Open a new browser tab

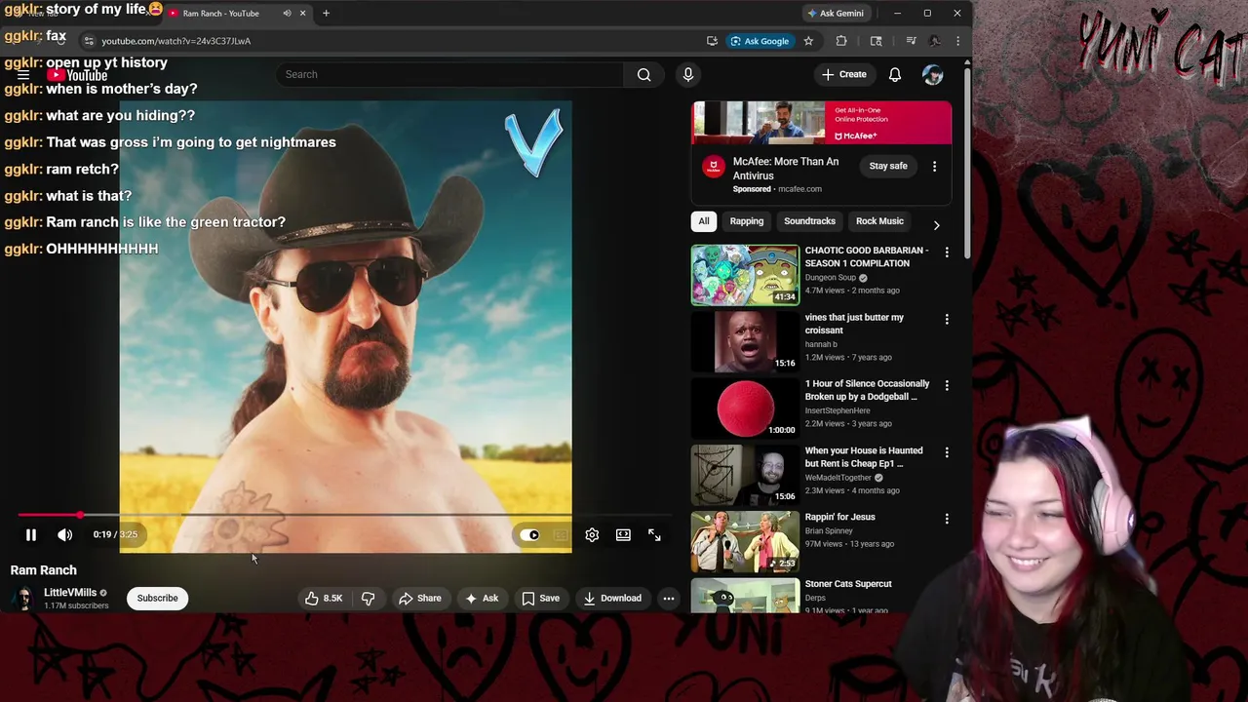coord(326,14)
